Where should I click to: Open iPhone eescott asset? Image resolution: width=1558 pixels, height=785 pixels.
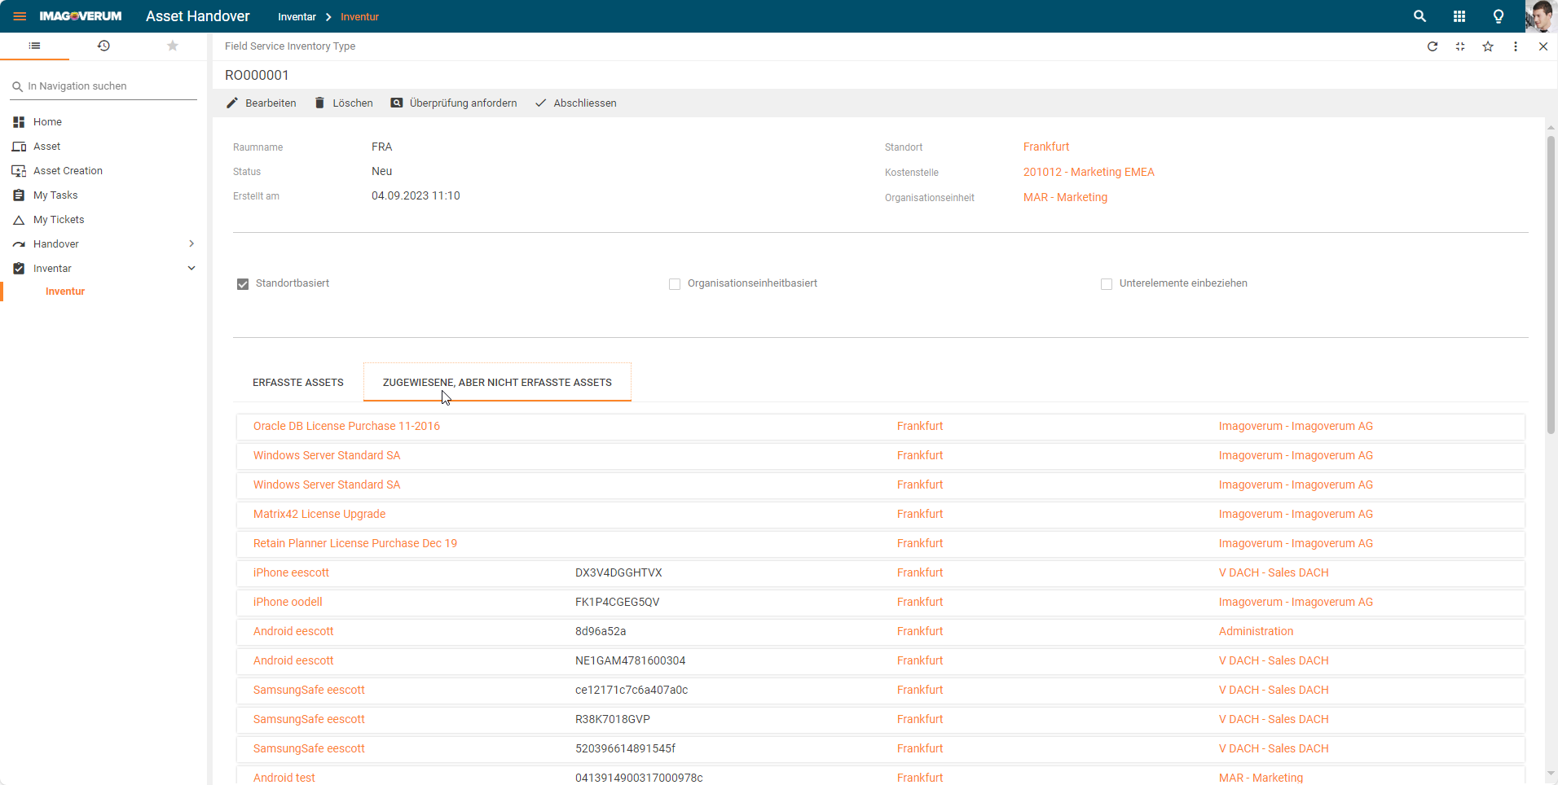click(291, 572)
